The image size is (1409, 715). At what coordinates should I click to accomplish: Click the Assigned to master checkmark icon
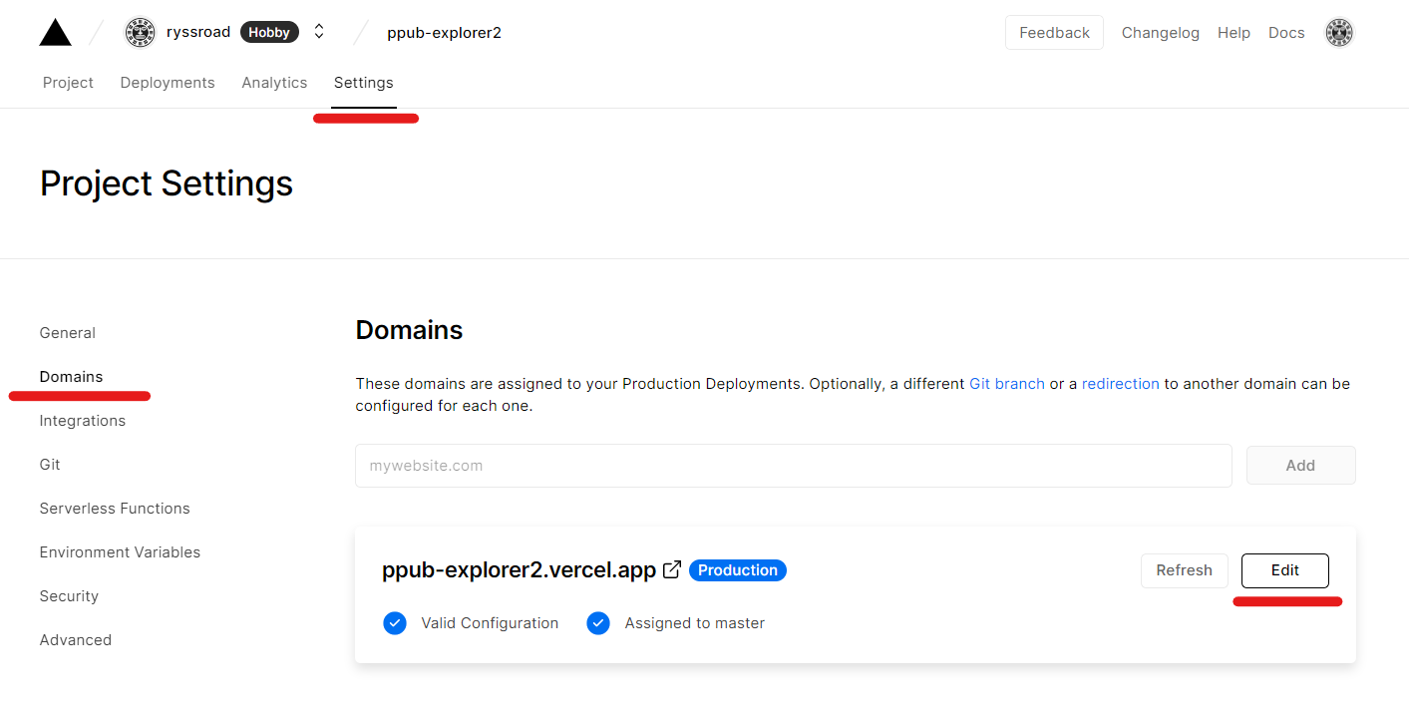pos(598,623)
